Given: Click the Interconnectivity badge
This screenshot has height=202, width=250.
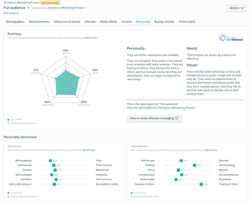Looking at the screenshot, I should [x=50, y=3].
